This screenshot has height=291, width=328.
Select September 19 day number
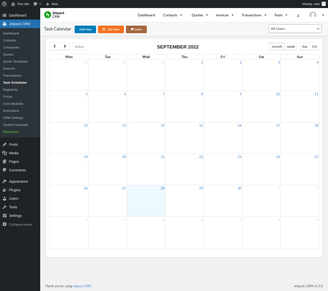click(x=86, y=157)
